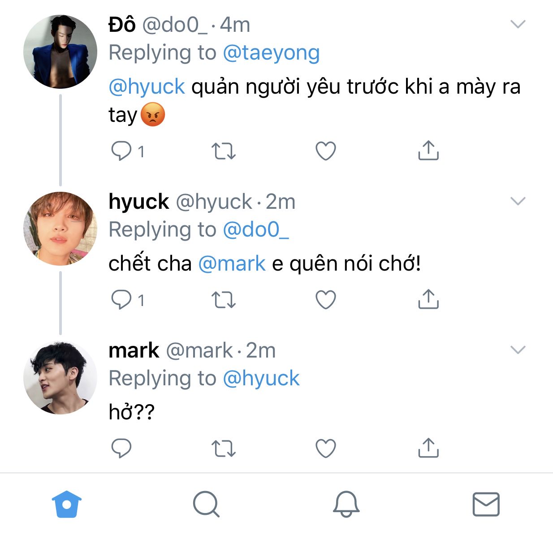Reply to hyuck's tweet
The width and height of the screenshot is (553, 539).
[x=121, y=300]
